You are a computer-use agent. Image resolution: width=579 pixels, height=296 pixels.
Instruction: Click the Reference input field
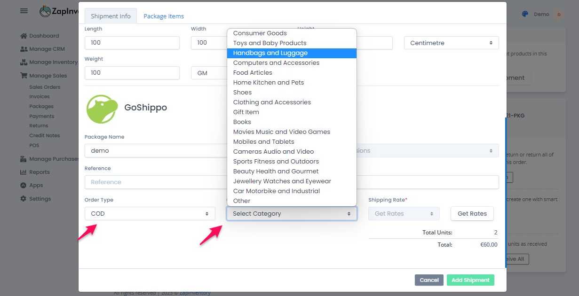(x=155, y=182)
